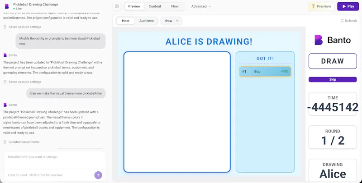
Task: Click the ALICE IS DRAWING! heading
Action: [x=209, y=41]
